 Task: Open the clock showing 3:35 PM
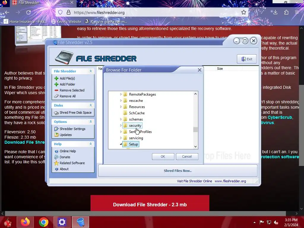[291, 222]
